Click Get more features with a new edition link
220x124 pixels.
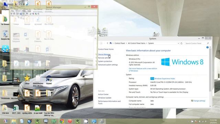coord(143,70)
